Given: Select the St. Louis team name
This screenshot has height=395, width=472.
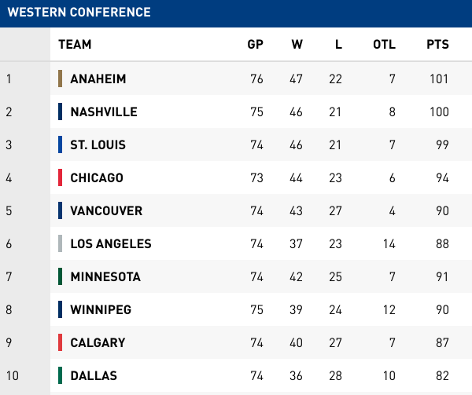Looking at the screenshot, I should [x=98, y=144].
